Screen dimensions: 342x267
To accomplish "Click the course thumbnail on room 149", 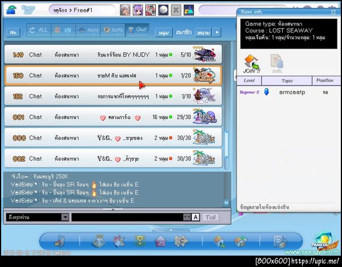I will (x=204, y=55).
